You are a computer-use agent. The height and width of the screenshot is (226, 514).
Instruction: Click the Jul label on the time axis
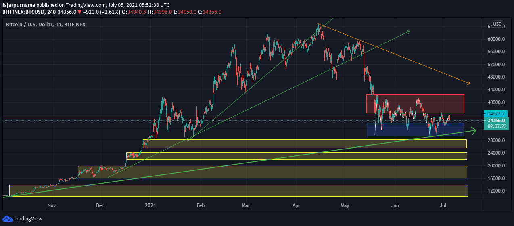tap(443, 205)
